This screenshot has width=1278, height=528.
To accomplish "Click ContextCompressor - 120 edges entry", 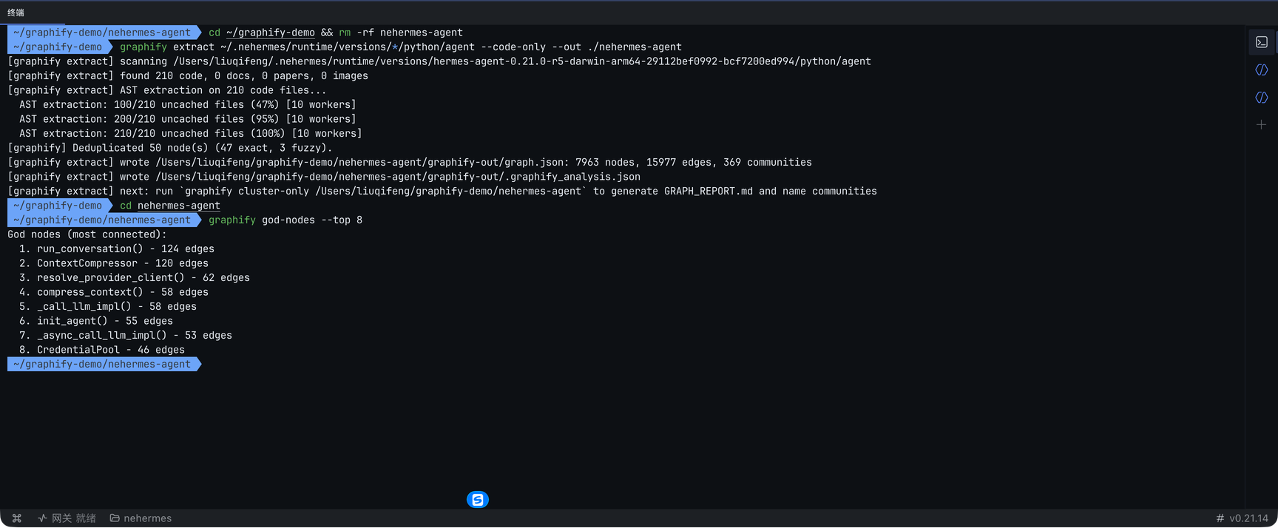I will pos(114,263).
